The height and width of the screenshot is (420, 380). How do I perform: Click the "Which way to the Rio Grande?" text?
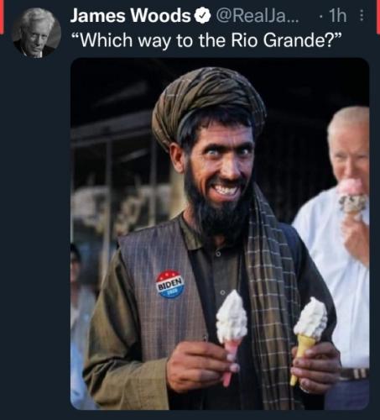point(206,40)
